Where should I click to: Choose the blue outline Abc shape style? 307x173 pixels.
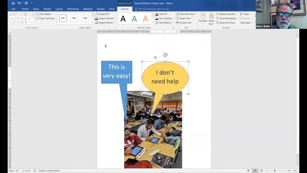[74, 18]
